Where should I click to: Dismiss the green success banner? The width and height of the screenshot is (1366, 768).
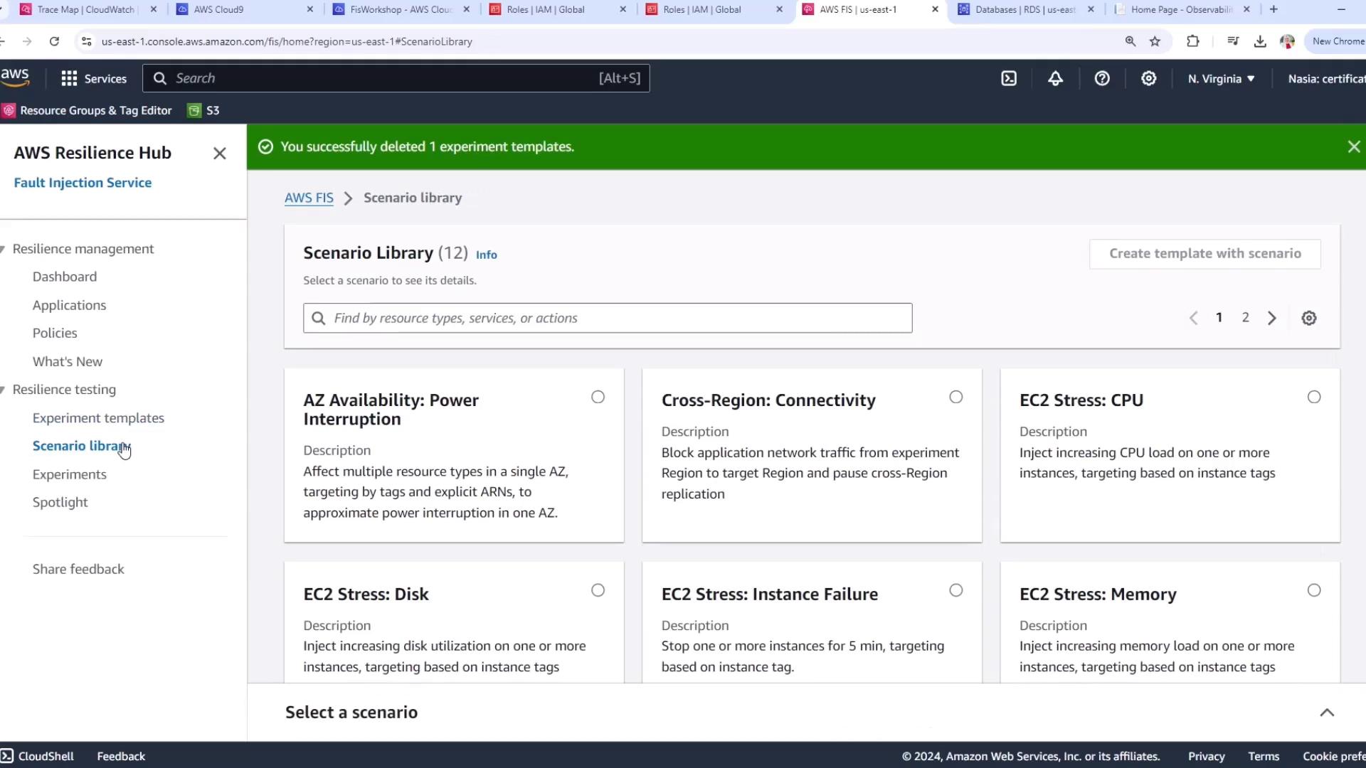tap(1353, 146)
